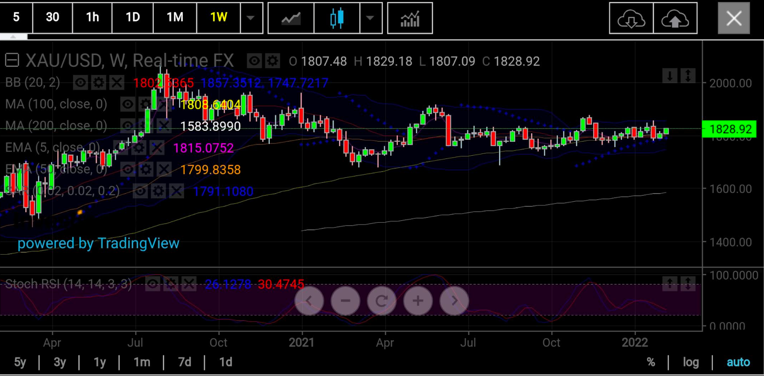This screenshot has height=376, width=764.
Task: Select candlestick chart style
Action: click(x=337, y=18)
